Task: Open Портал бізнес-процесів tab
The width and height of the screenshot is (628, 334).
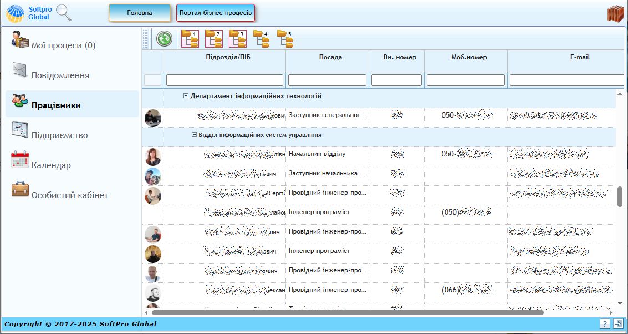Action: pos(216,13)
